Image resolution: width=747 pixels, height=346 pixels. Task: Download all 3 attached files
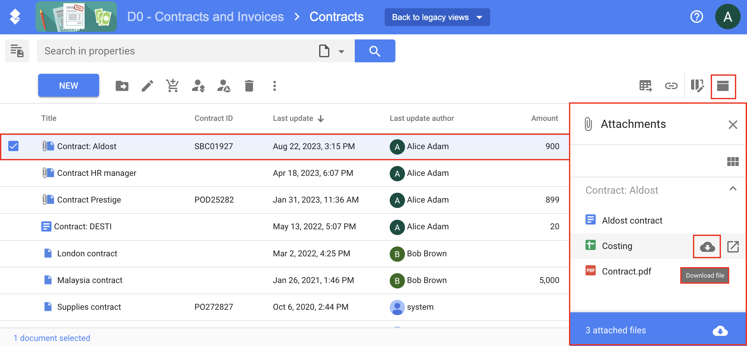point(720,331)
